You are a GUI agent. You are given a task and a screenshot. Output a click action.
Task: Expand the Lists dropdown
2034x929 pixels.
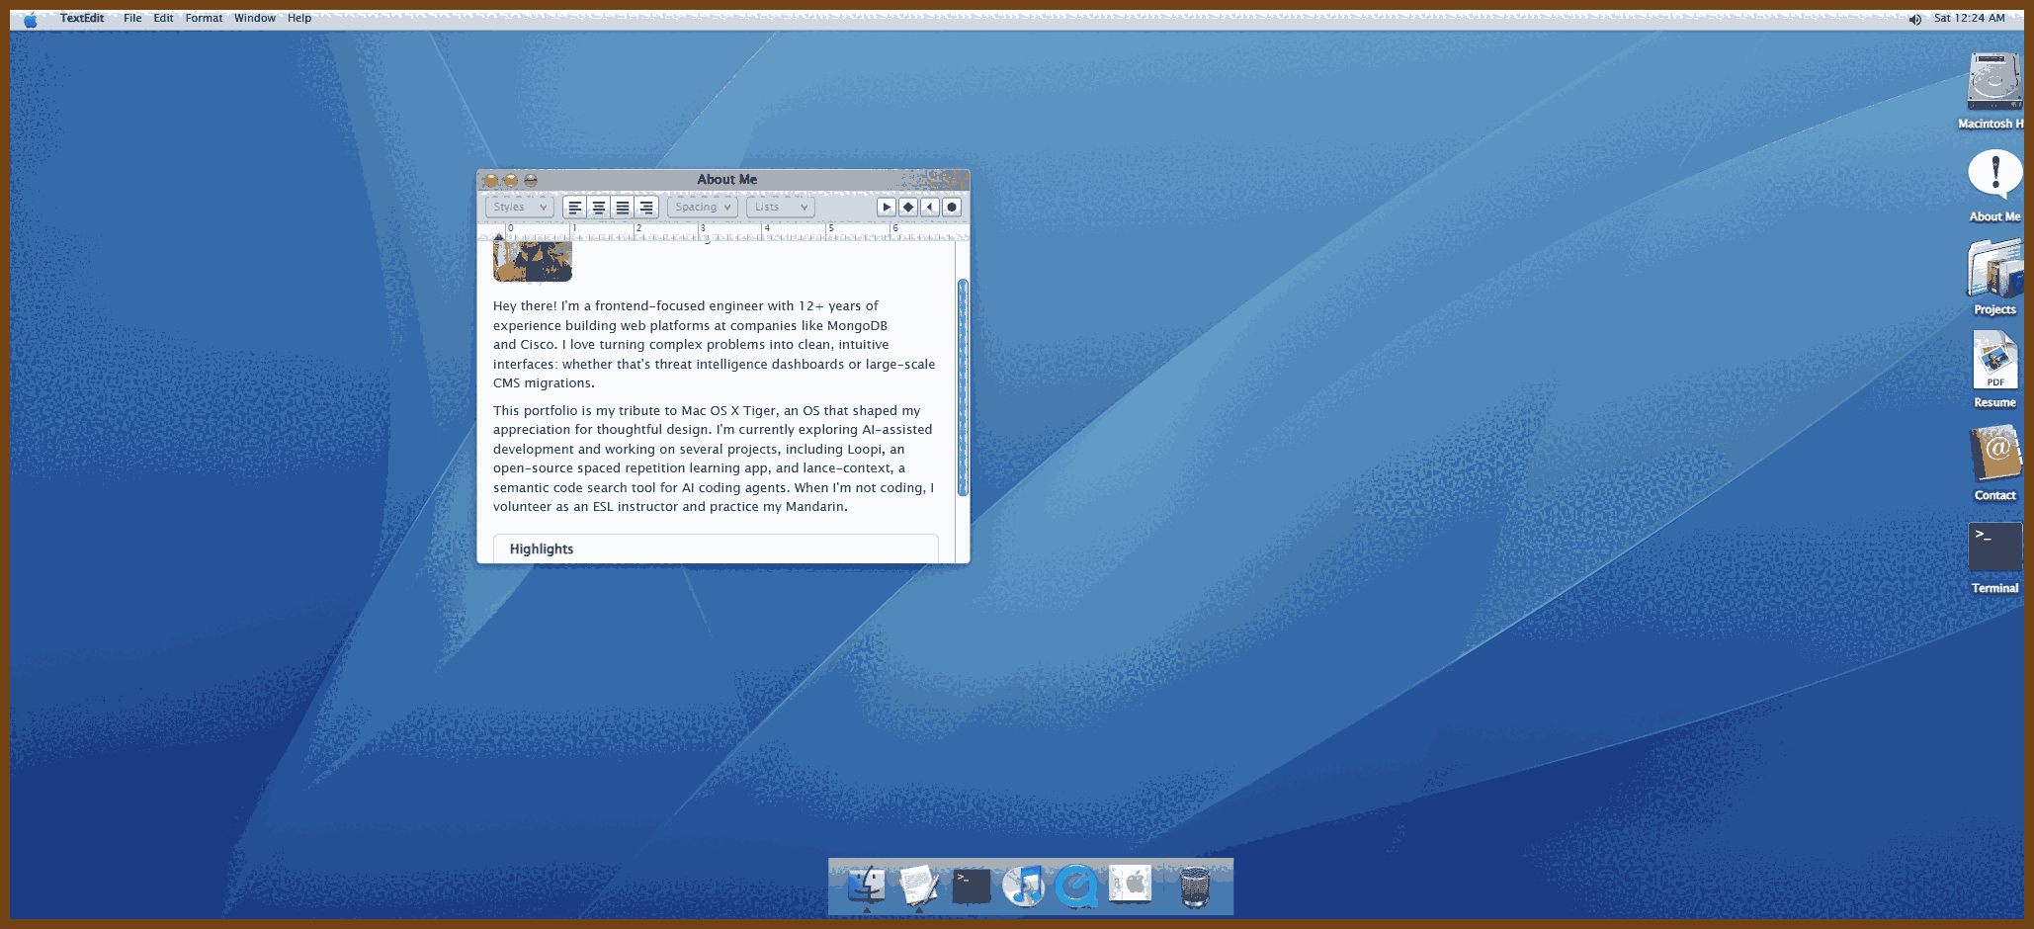click(780, 208)
